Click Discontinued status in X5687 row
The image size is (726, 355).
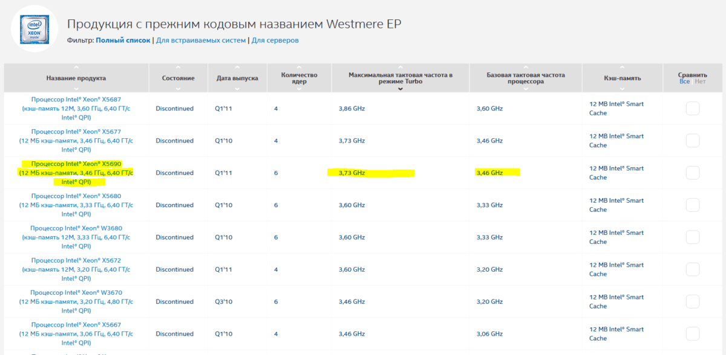click(x=174, y=109)
